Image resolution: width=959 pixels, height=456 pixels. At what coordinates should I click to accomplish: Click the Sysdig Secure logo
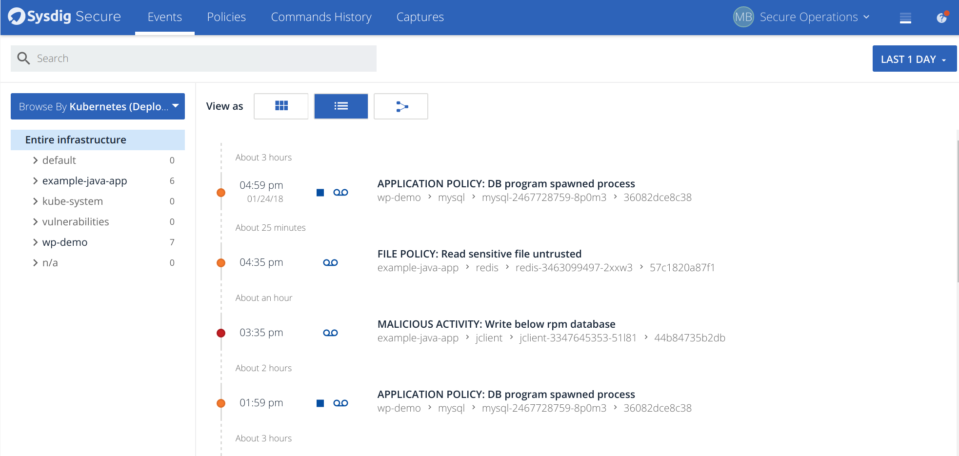(64, 17)
